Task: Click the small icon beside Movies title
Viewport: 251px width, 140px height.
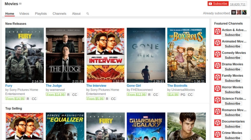Action: 20,4
